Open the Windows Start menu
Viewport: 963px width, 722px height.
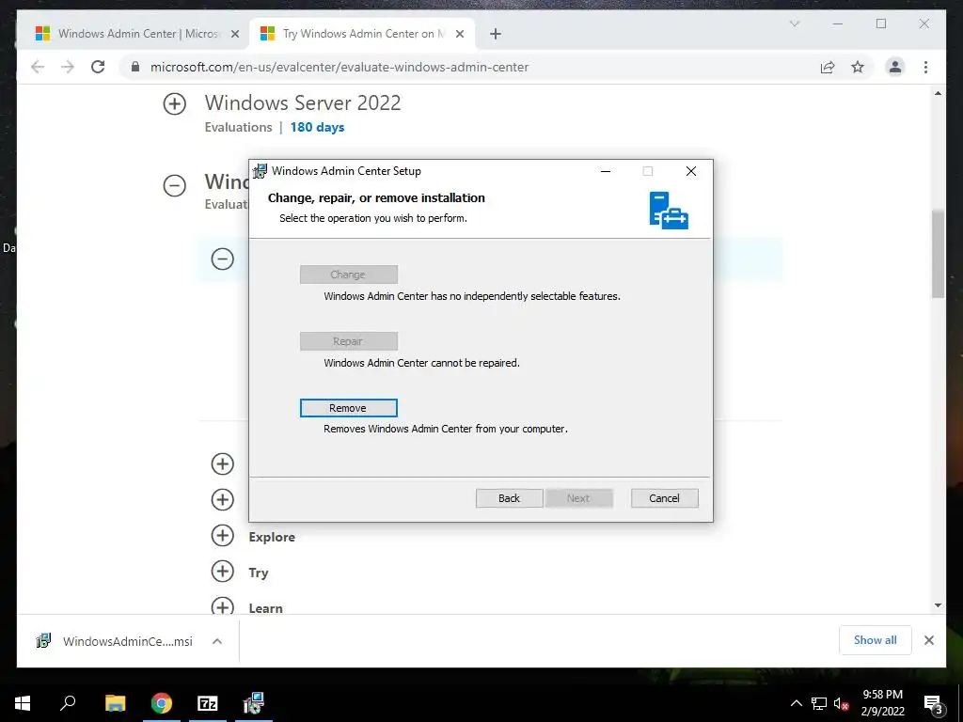(23, 703)
